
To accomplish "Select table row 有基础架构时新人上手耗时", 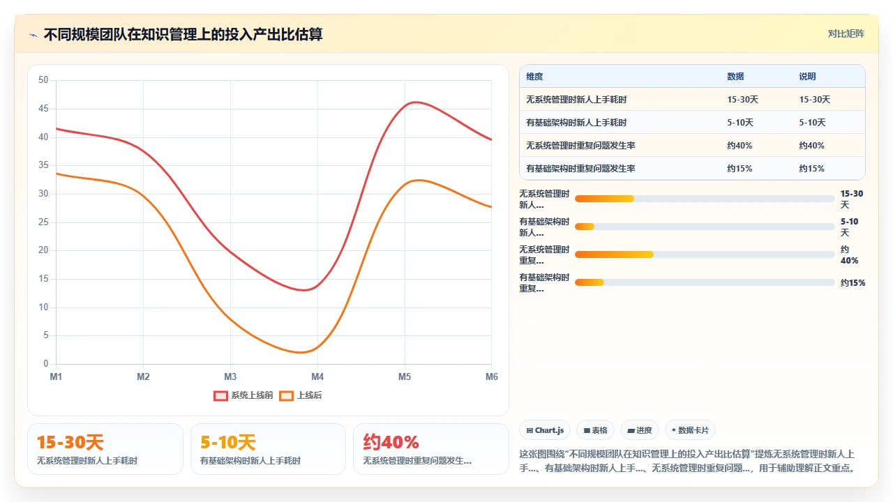I will point(692,123).
